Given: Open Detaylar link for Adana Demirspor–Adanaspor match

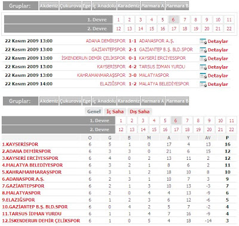Looking at the screenshot, I should 217,41.
